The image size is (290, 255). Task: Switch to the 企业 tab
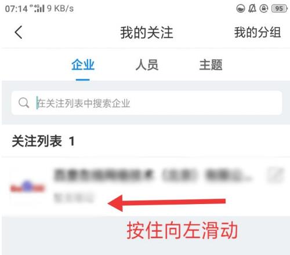click(83, 65)
